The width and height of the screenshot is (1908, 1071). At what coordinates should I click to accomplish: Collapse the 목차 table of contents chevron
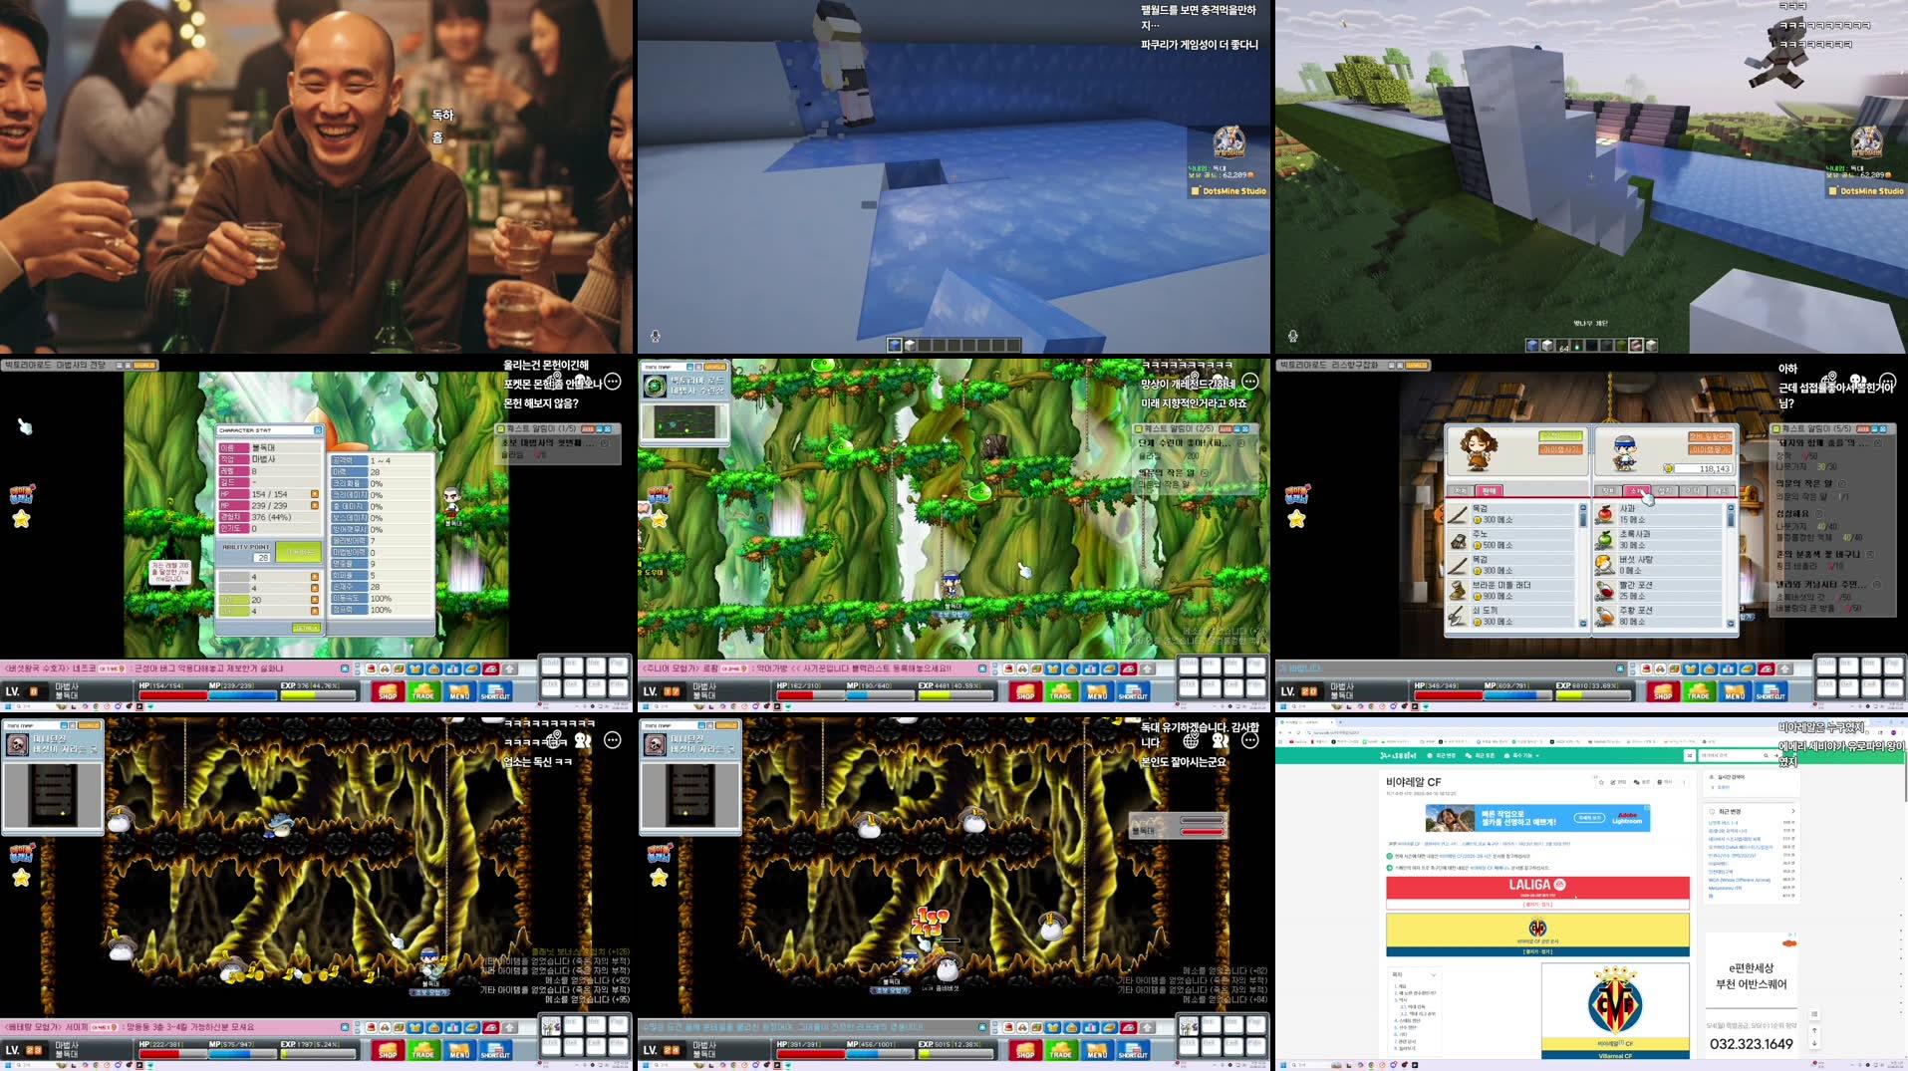(x=1433, y=974)
